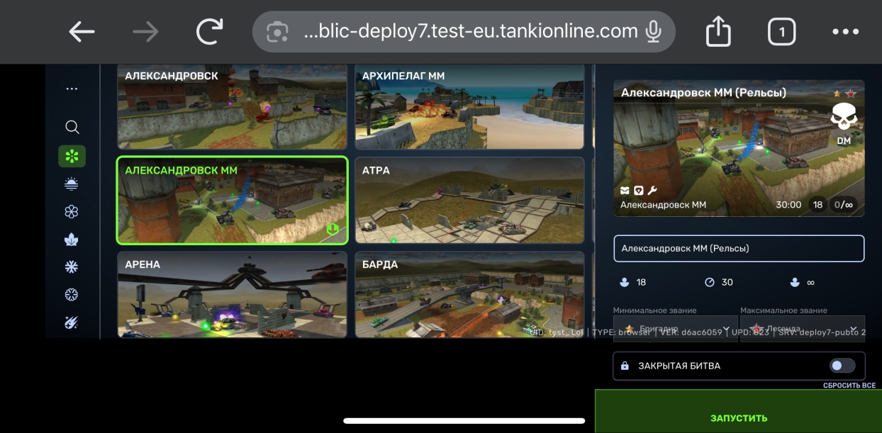
Task: Select the green highlighted theme icon
Action: pos(72,156)
